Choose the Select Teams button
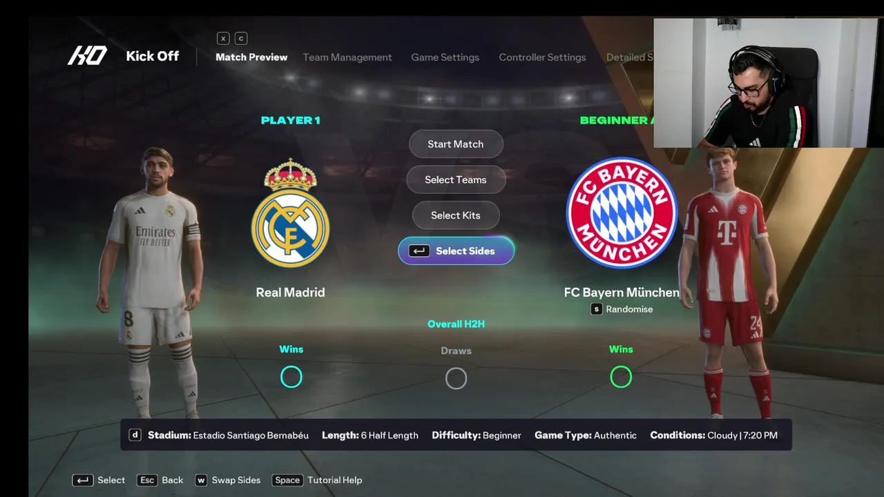The width and height of the screenshot is (884, 497). coord(456,179)
